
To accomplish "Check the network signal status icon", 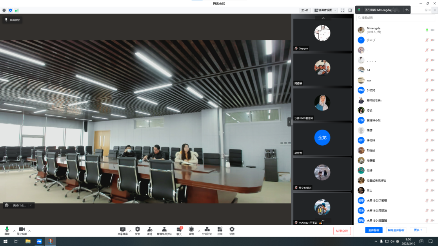I will coord(17,10).
